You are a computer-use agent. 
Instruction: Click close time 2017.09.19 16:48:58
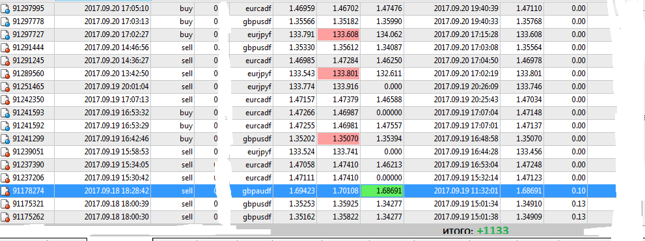coord(466,139)
